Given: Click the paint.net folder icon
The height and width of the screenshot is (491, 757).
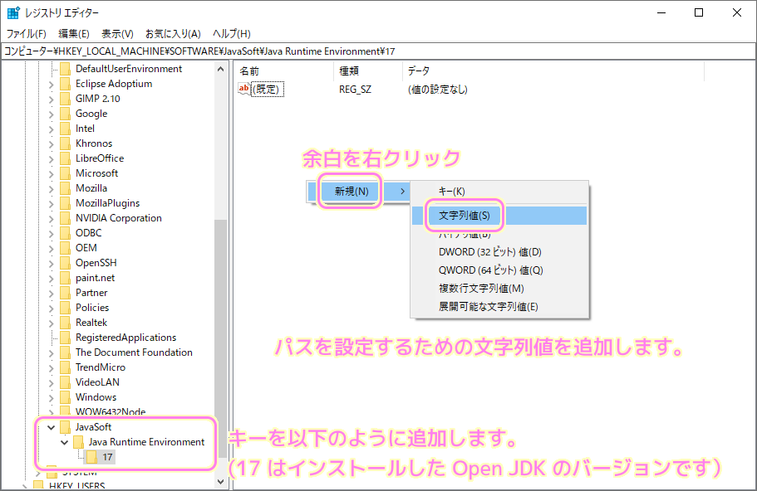Looking at the screenshot, I should coord(65,278).
